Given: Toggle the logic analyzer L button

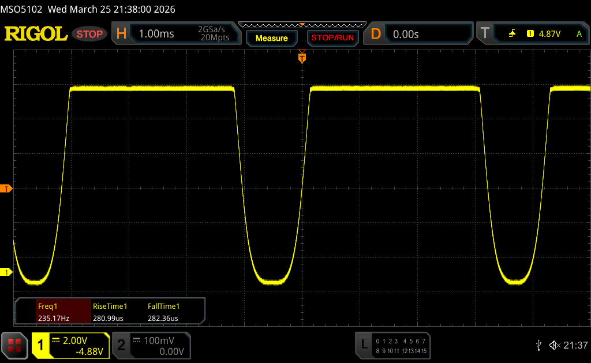Looking at the screenshot, I should [364, 345].
